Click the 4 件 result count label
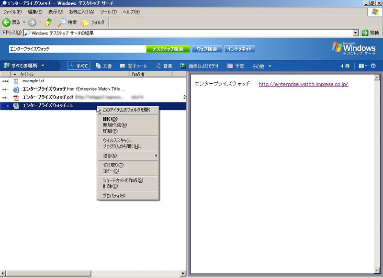This screenshot has height=278, width=383. click(x=345, y=66)
